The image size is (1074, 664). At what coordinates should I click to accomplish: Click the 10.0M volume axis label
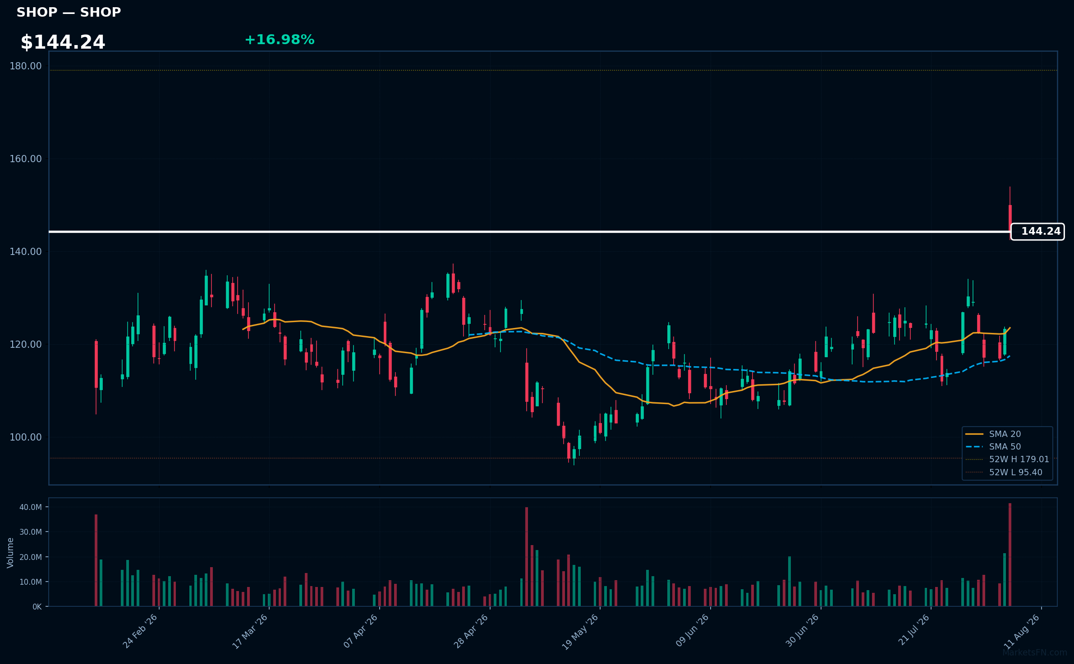[31, 582]
